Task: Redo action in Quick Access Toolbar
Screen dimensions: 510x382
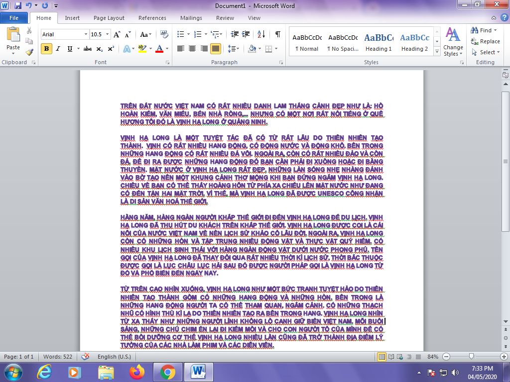Action: coord(45,5)
